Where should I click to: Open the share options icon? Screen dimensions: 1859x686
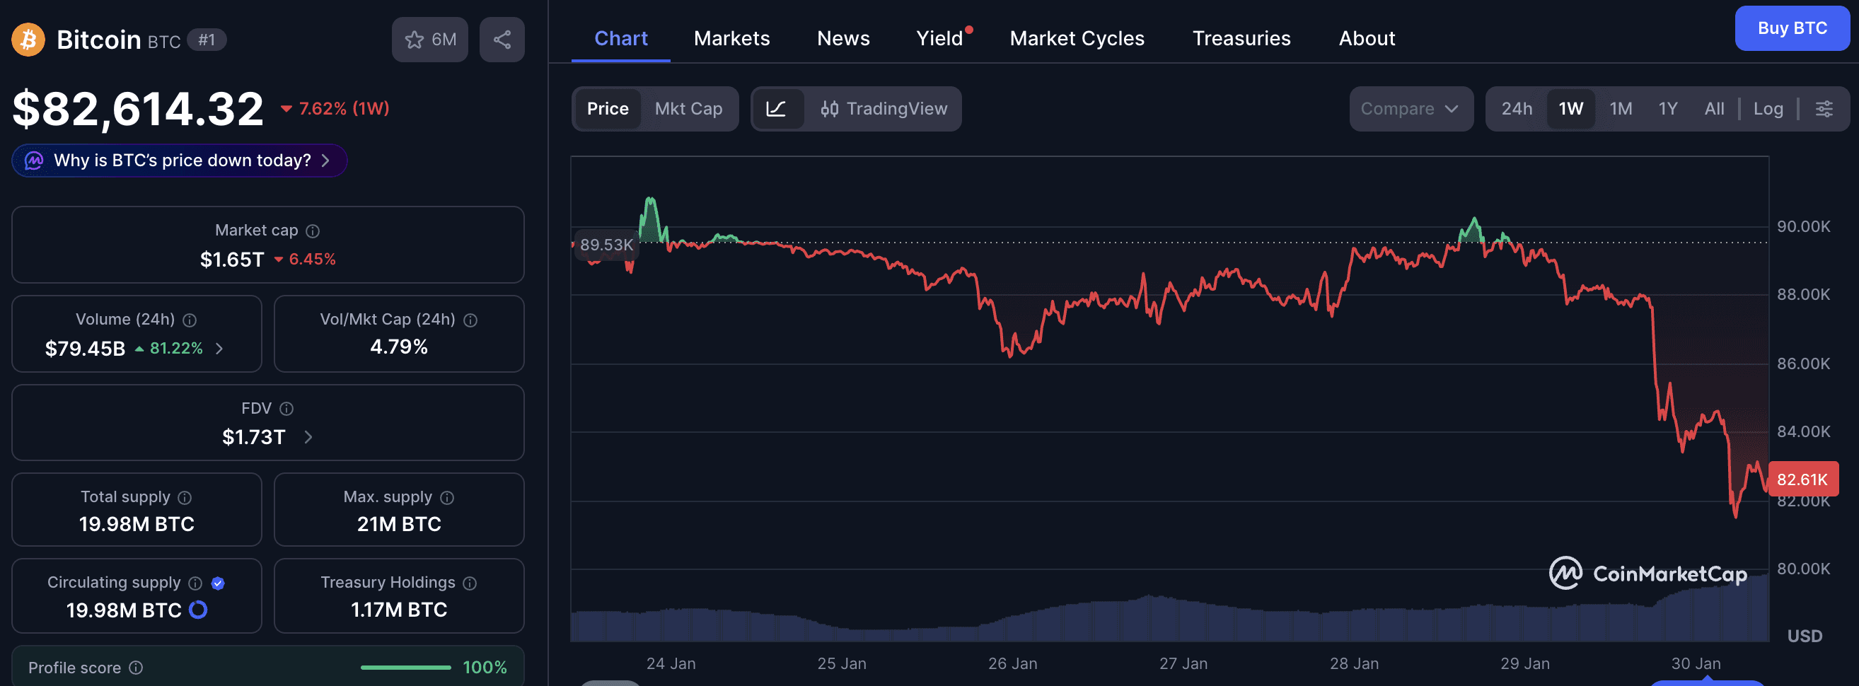(502, 39)
